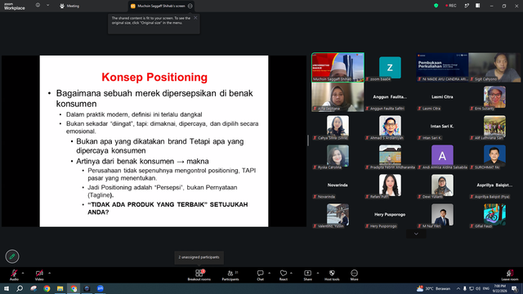Select Sigit Cahyono video tile

[x=494, y=67]
